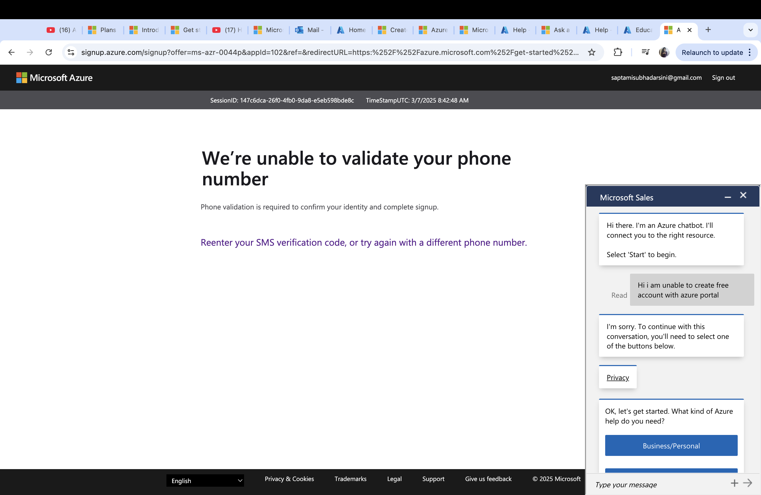Click the saptamisubhadarsini@gmail.com account text
This screenshot has width=761, height=495.
click(x=656, y=78)
